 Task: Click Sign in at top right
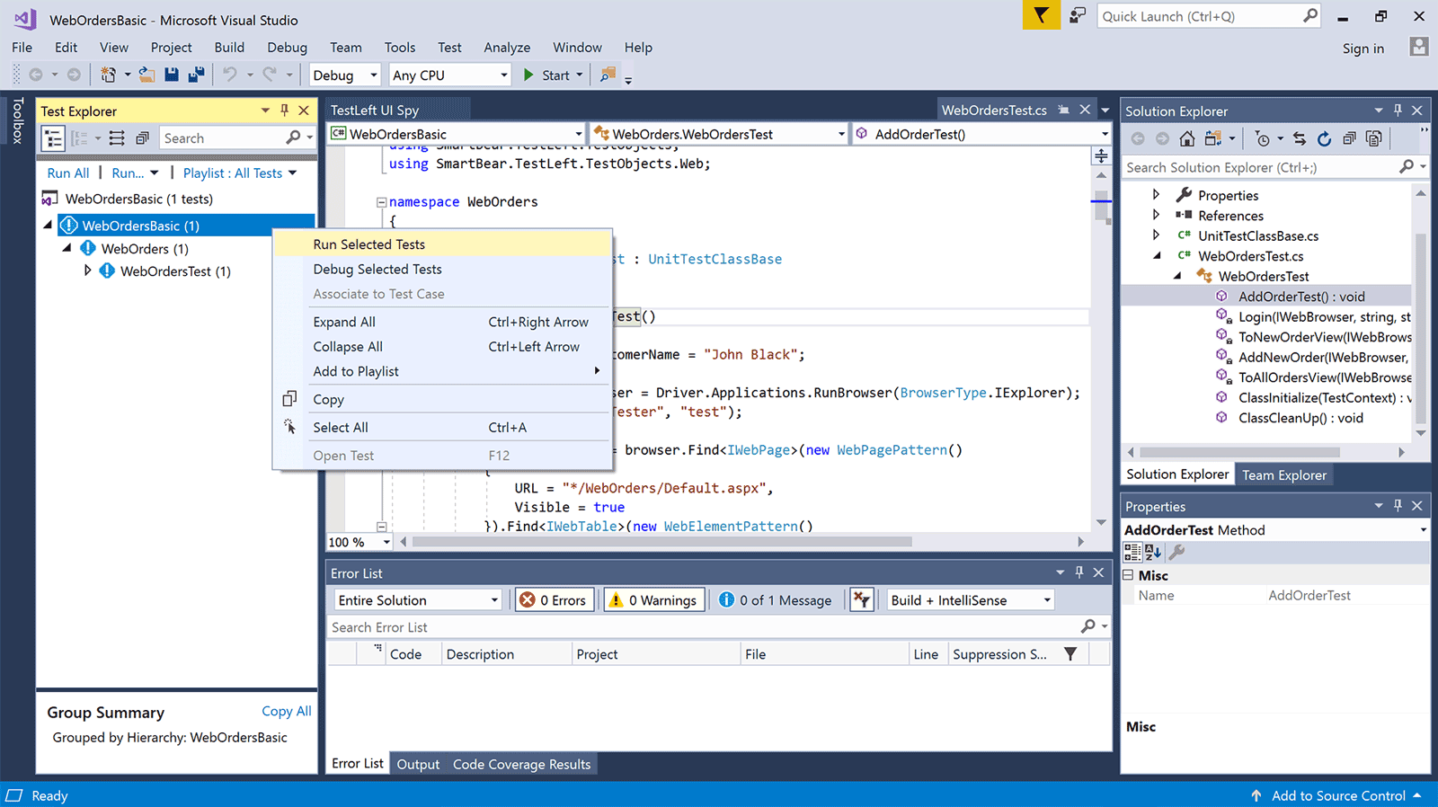click(x=1363, y=49)
